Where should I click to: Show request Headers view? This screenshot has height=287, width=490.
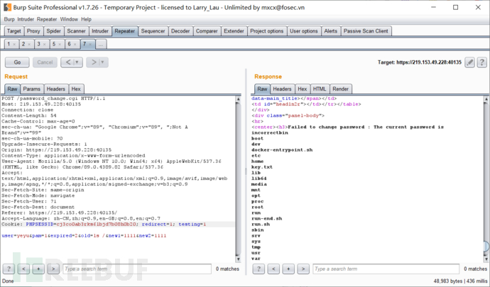56,89
